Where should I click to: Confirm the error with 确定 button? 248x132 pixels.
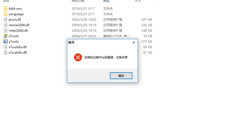click(x=121, y=76)
